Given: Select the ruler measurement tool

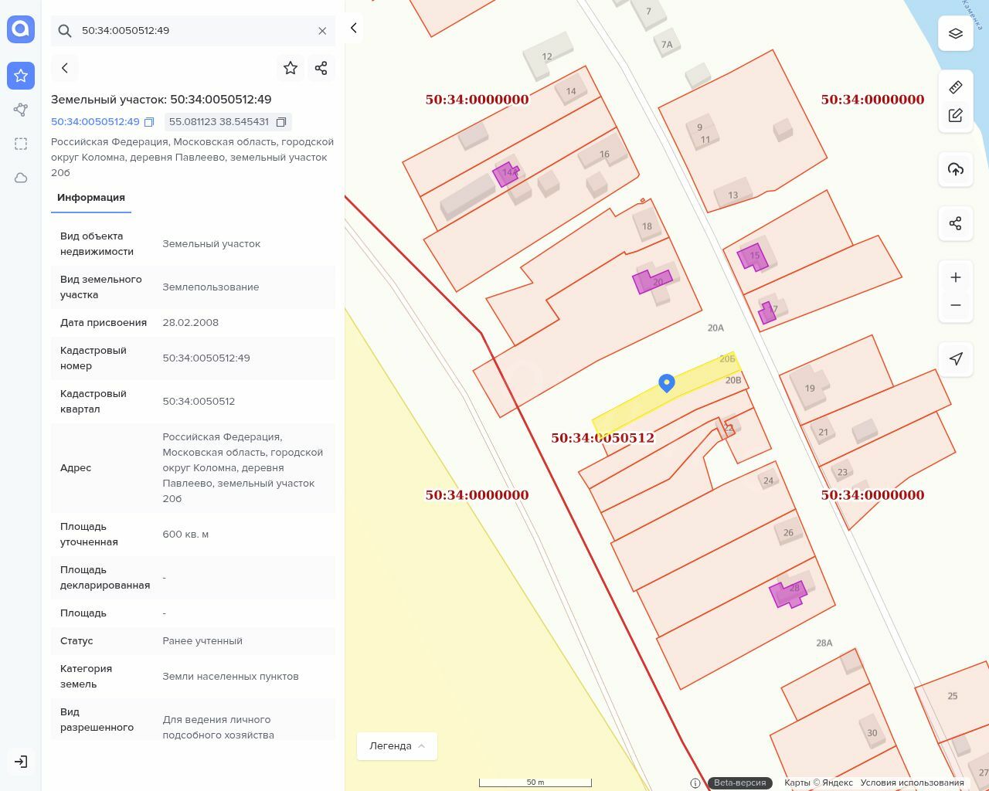Looking at the screenshot, I should tap(956, 87).
